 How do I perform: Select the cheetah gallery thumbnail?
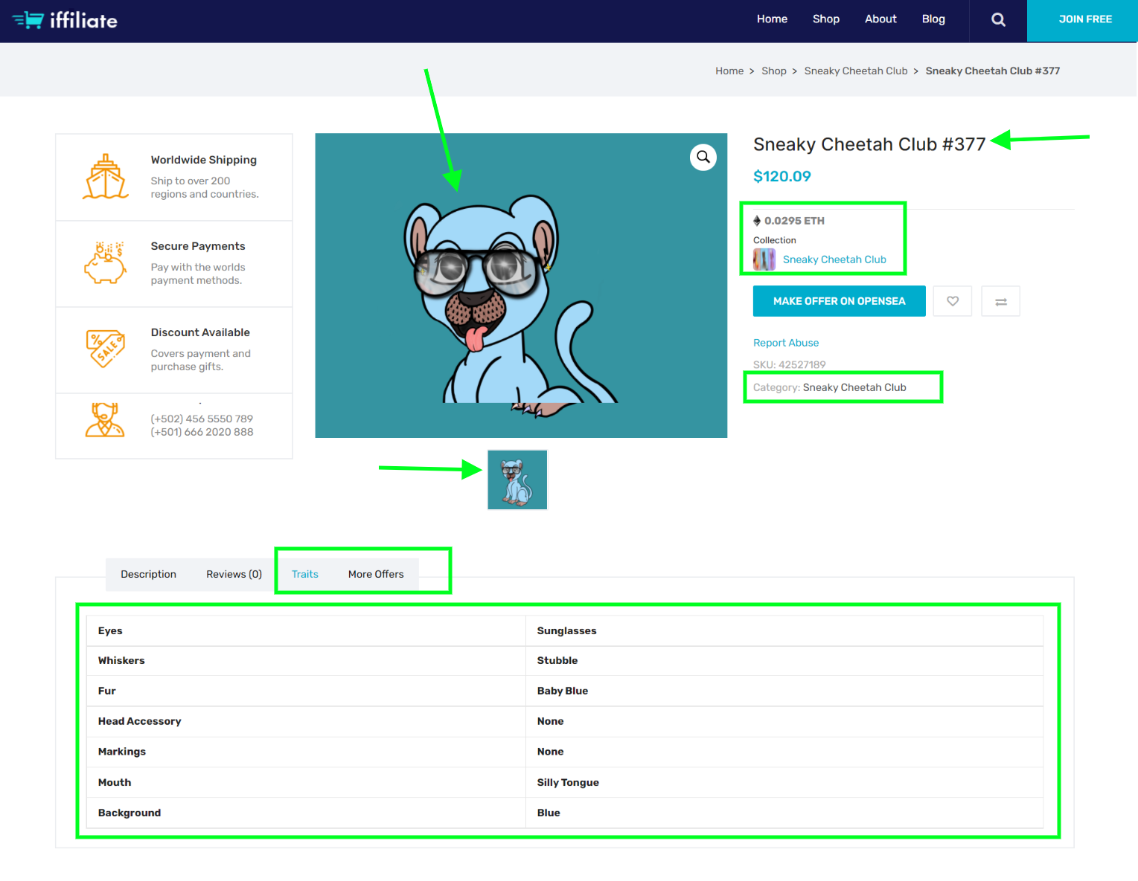[517, 480]
